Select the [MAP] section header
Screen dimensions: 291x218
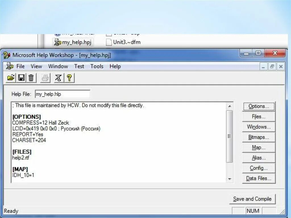[20, 169]
